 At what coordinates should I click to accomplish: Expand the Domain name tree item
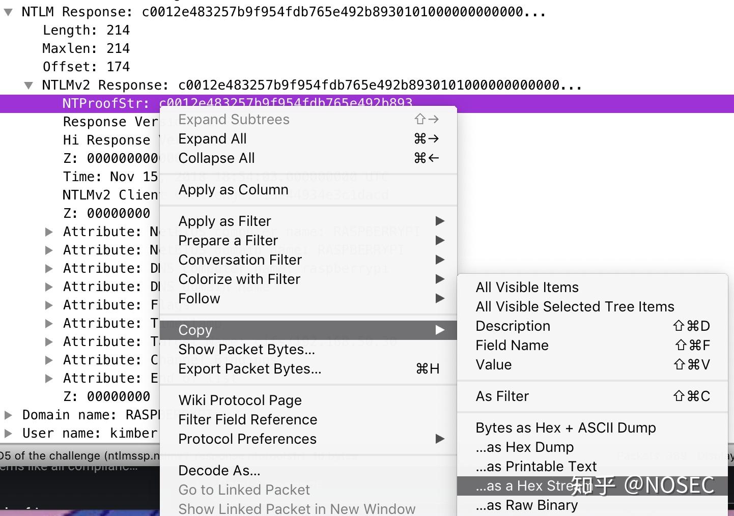8,415
